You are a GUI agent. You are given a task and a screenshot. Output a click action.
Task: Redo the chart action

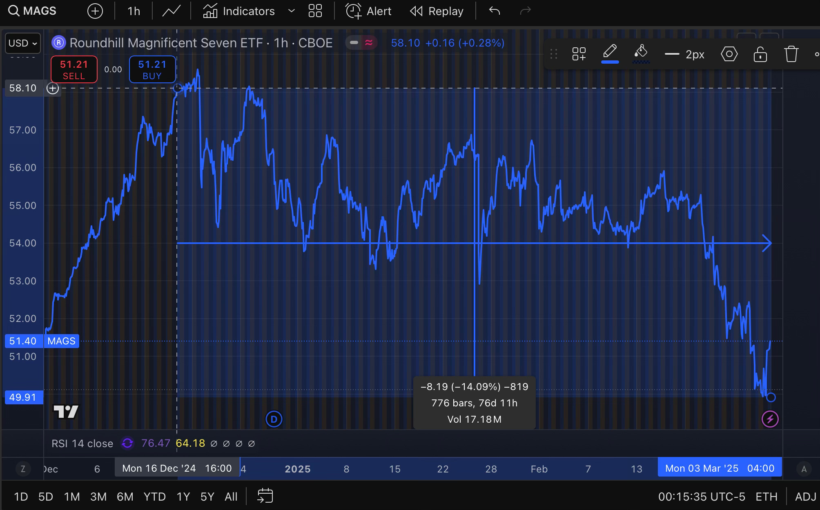[x=525, y=11]
